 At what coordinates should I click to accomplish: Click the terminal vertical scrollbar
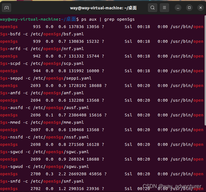pyautogui.click(x=205, y=71)
